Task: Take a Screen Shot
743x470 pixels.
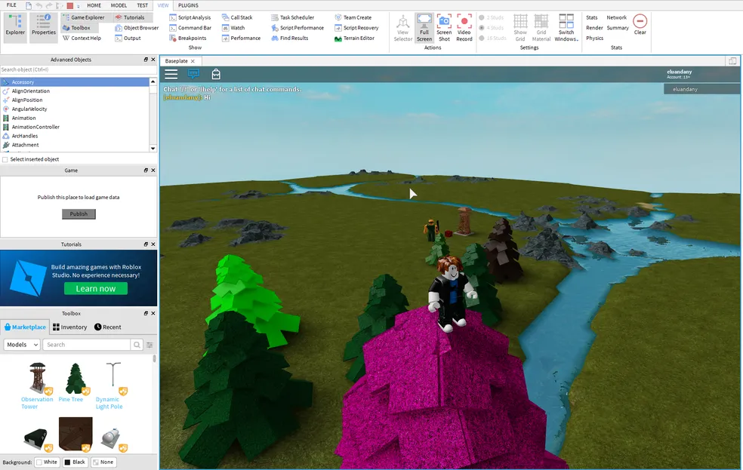Action: pyautogui.click(x=444, y=28)
